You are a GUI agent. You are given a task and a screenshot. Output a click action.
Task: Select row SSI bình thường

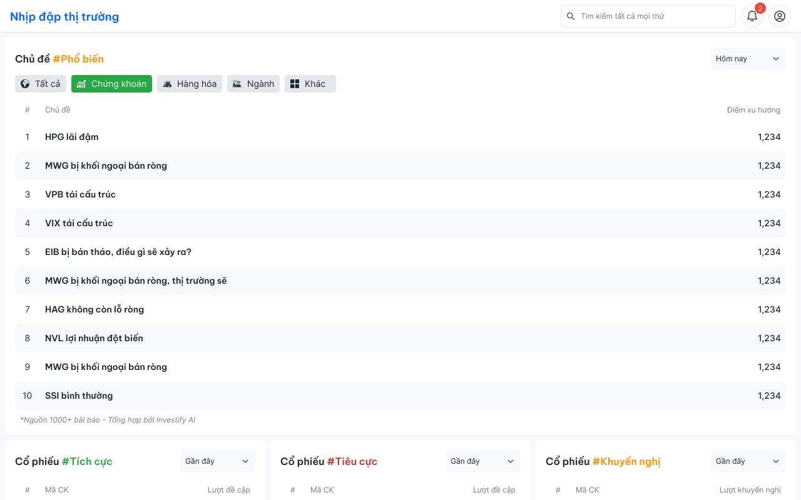[79, 396]
